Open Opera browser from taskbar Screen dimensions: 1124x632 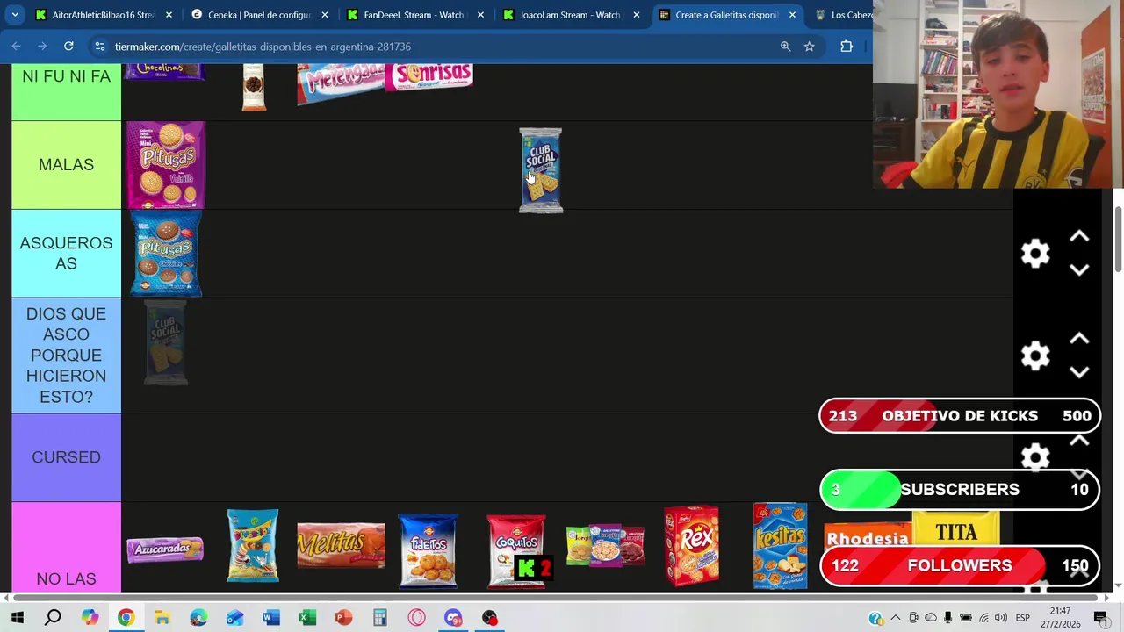point(416,618)
